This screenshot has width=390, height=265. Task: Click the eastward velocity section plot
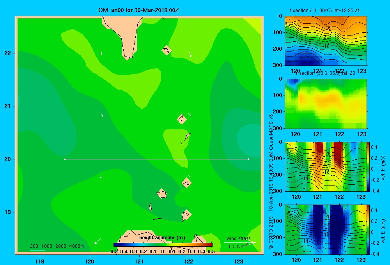tap(326, 230)
